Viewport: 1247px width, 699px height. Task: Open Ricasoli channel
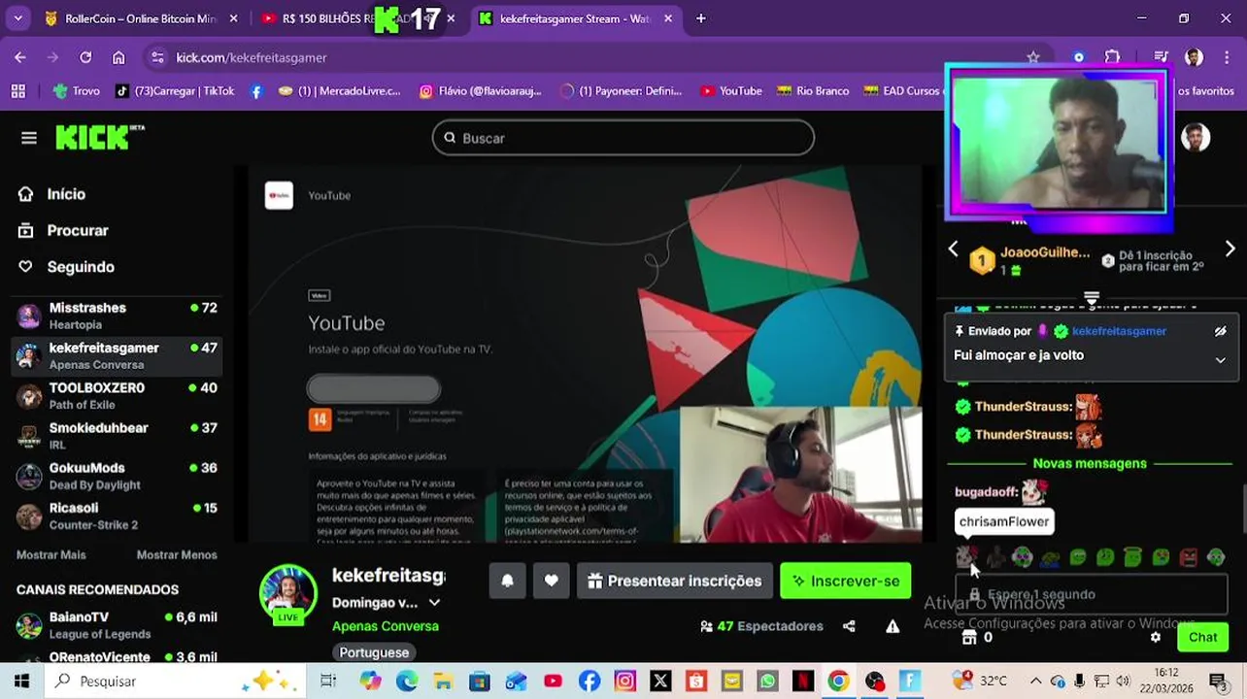point(118,516)
